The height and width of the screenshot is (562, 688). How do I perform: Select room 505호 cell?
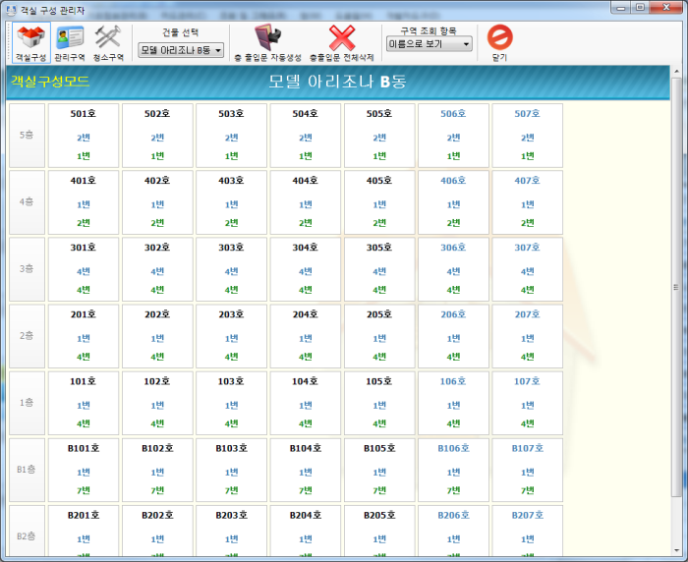[x=379, y=136]
